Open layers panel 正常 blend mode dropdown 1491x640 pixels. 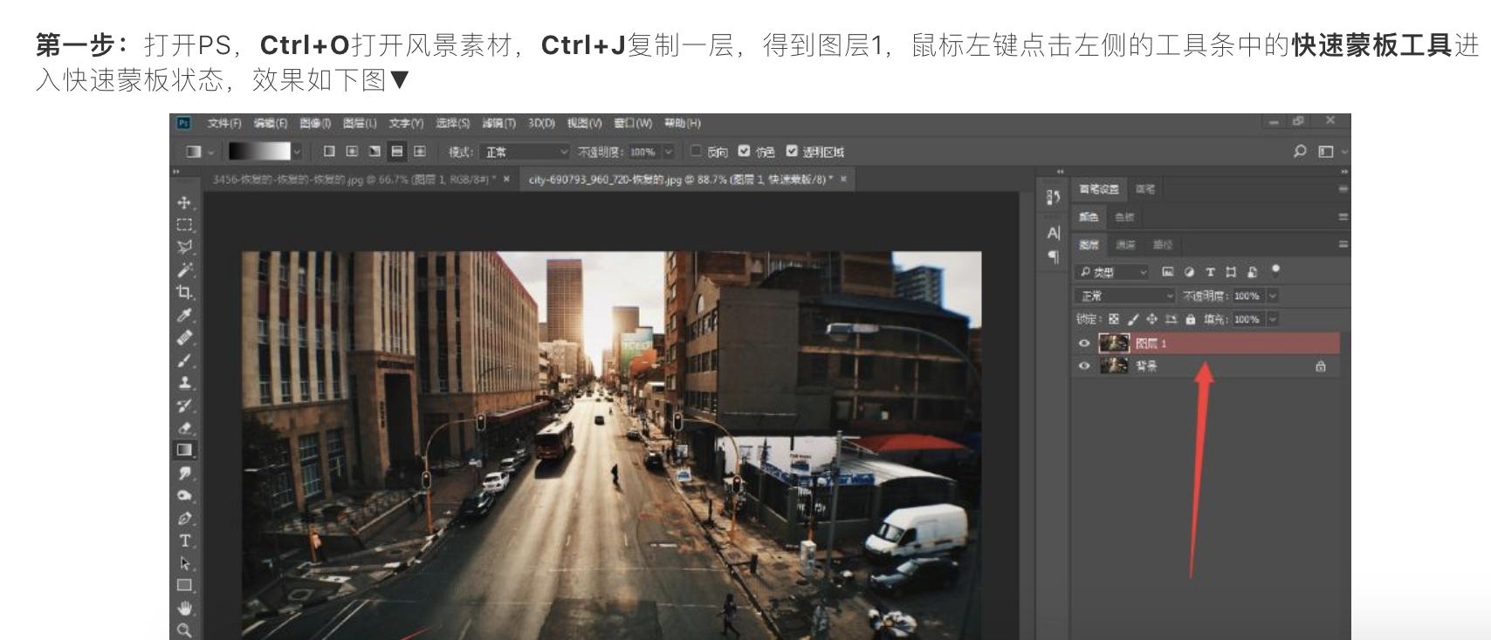click(x=1126, y=296)
